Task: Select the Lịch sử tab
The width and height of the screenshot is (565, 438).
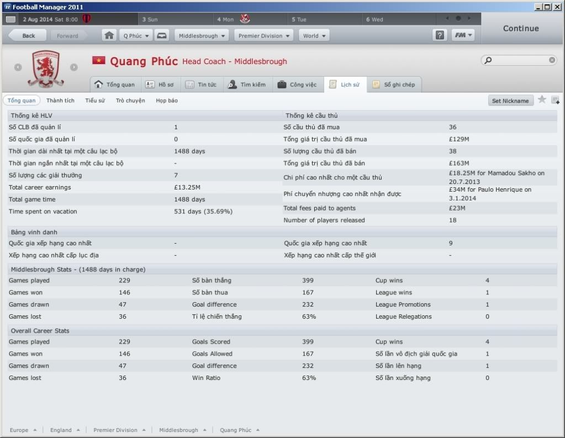Action: [x=345, y=85]
